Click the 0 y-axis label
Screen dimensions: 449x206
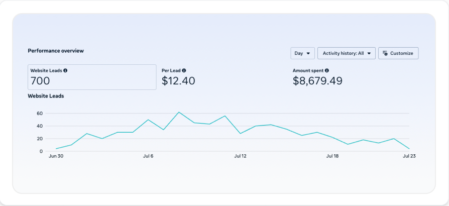(x=41, y=151)
